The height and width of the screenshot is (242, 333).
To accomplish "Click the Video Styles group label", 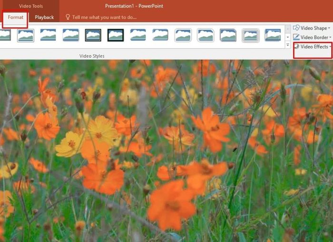I will [92, 56].
